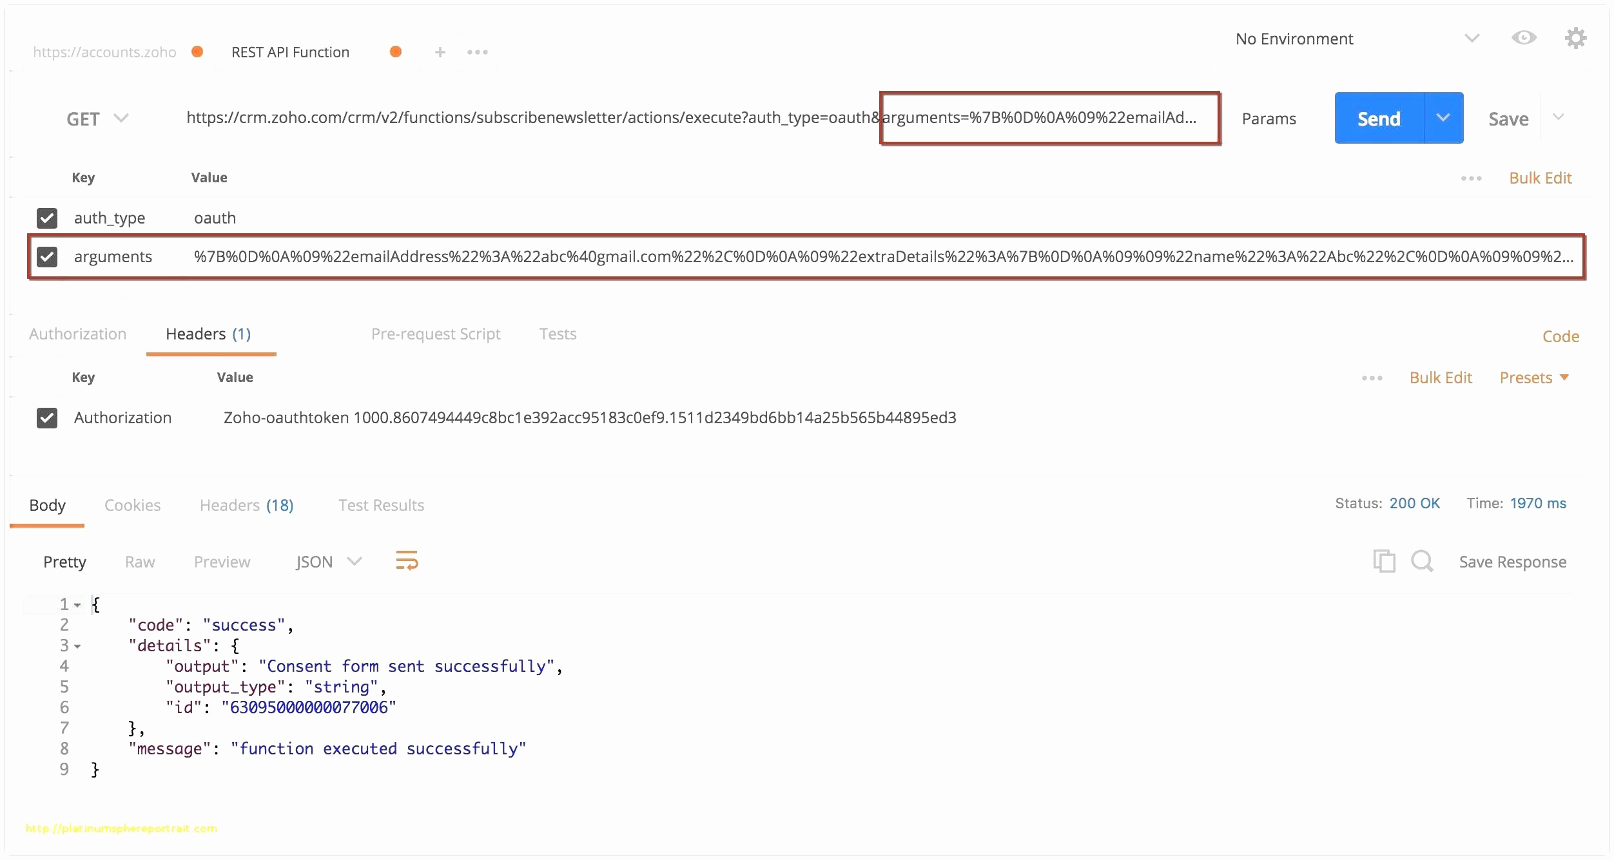
Task: Click the Send button to execute request
Action: pyautogui.click(x=1378, y=117)
